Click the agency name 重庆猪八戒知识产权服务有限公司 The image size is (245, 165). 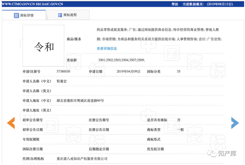click(x=82, y=159)
